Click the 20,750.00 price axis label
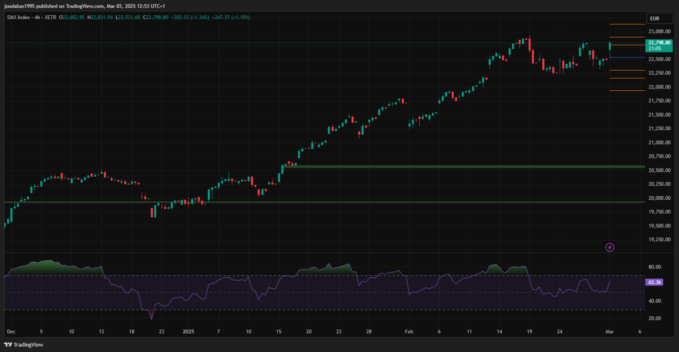 pyautogui.click(x=659, y=156)
